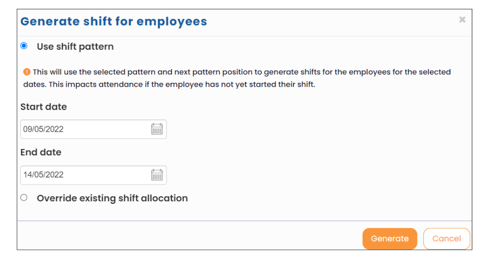Image resolution: width=489 pixels, height=259 pixels.
Task: Click the 'Generate shift for employees' title
Action: pos(114,22)
